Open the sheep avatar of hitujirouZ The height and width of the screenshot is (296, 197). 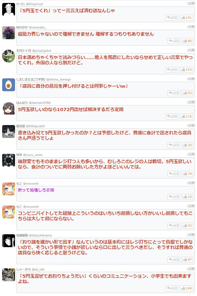pos(9,9)
